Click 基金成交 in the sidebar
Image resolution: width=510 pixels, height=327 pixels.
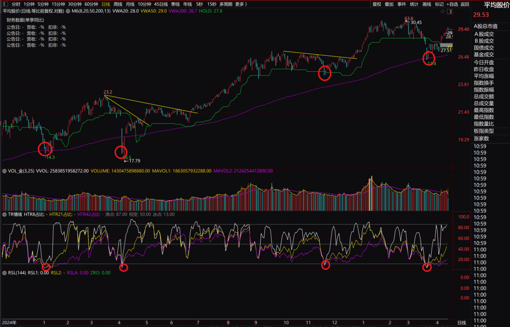(484, 55)
